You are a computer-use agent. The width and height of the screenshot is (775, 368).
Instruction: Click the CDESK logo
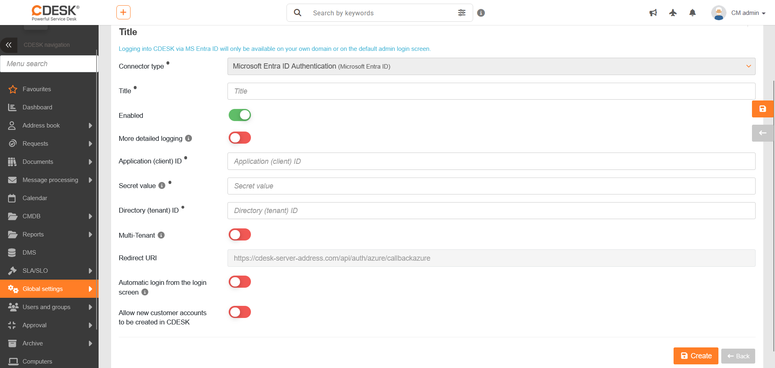pos(55,13)
